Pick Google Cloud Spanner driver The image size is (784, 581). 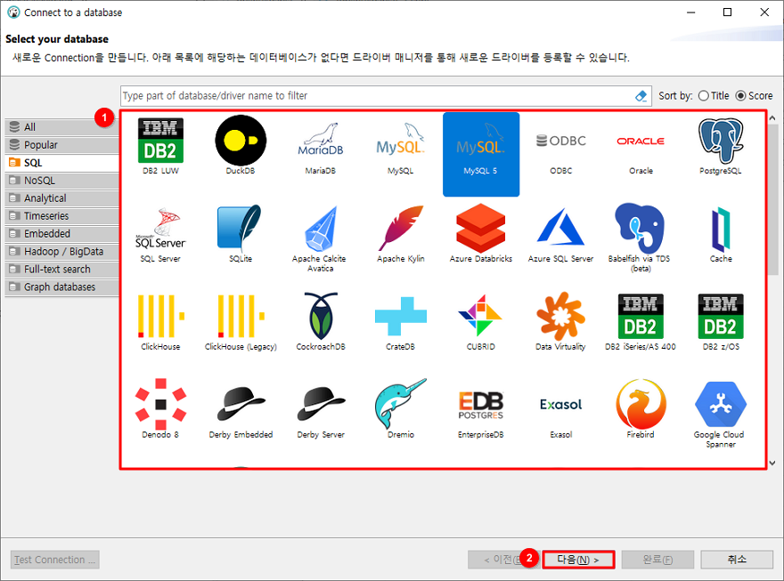[x=721, y=415]
